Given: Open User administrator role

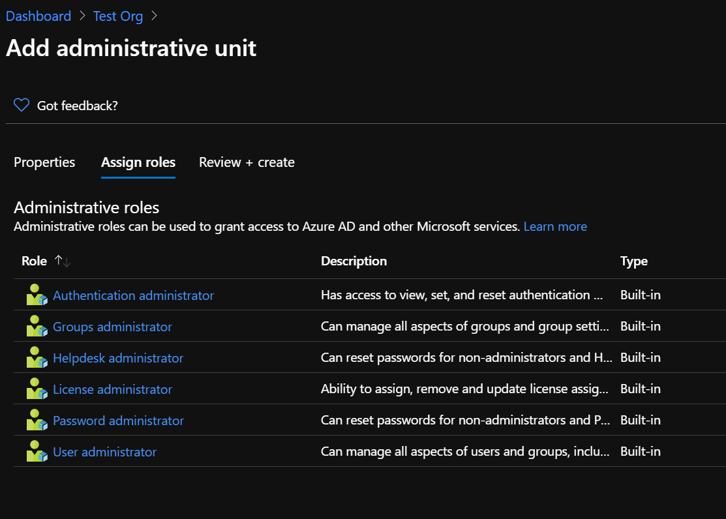Looking at the screenshot, I should (x=104, y=452).
